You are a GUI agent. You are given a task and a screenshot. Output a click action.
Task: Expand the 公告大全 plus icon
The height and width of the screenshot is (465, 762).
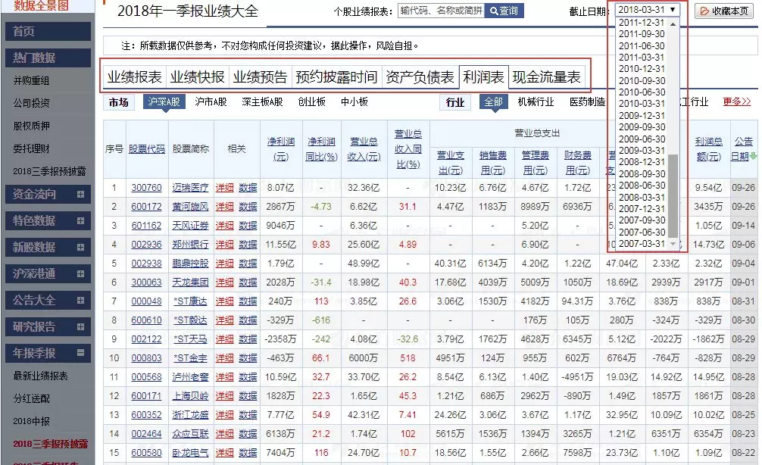(80, 301)
